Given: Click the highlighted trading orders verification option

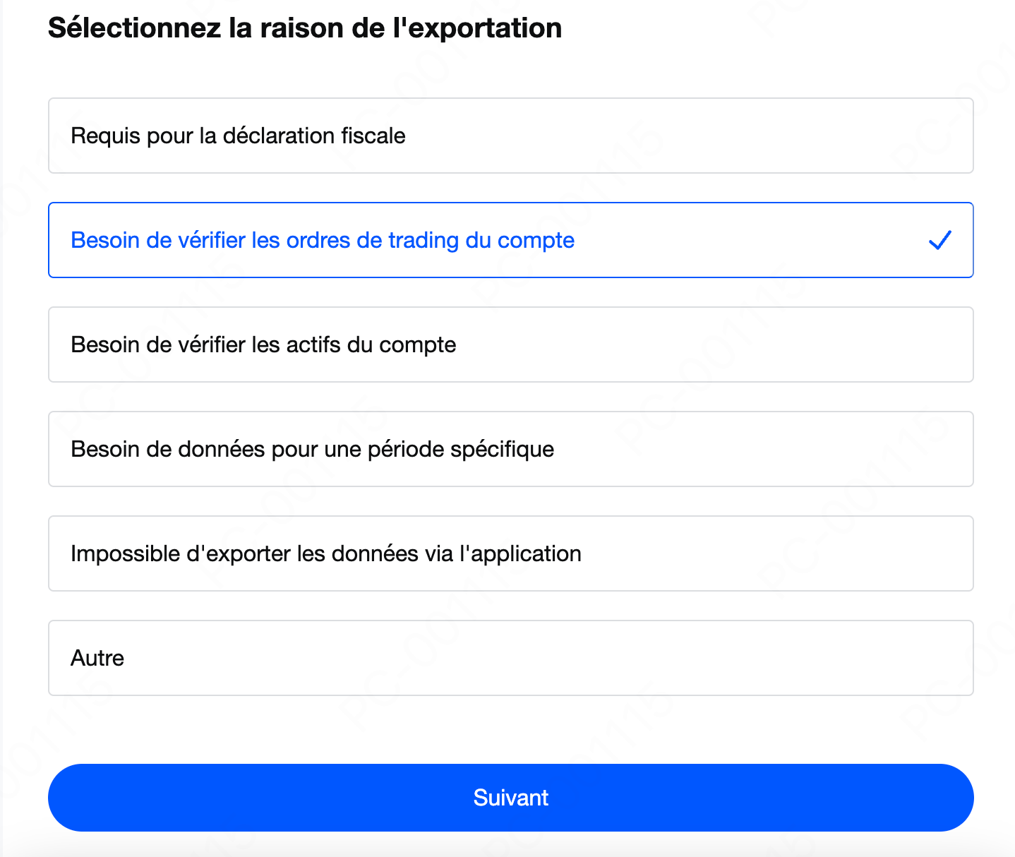Looking at the screenshot, I should click(x=510, y=240).
